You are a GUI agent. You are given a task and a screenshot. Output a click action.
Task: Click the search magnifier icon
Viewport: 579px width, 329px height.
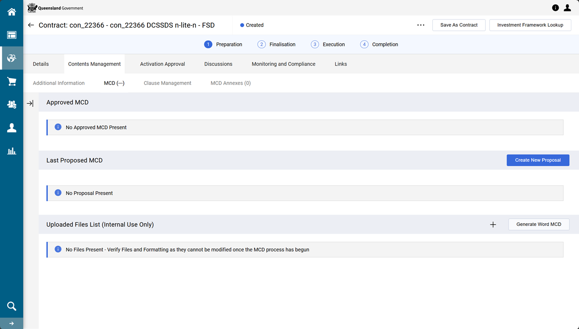[12, 306]
